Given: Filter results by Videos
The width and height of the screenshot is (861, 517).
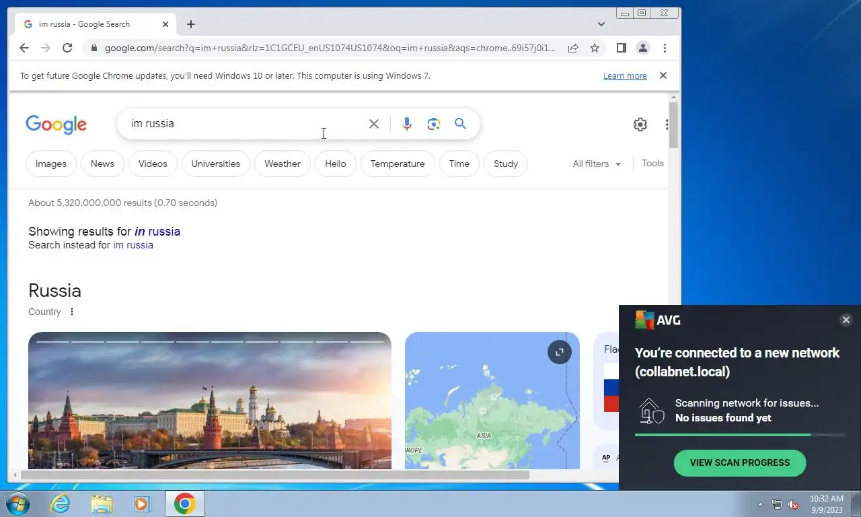Looking at the screenshot, I should point(153,164).
